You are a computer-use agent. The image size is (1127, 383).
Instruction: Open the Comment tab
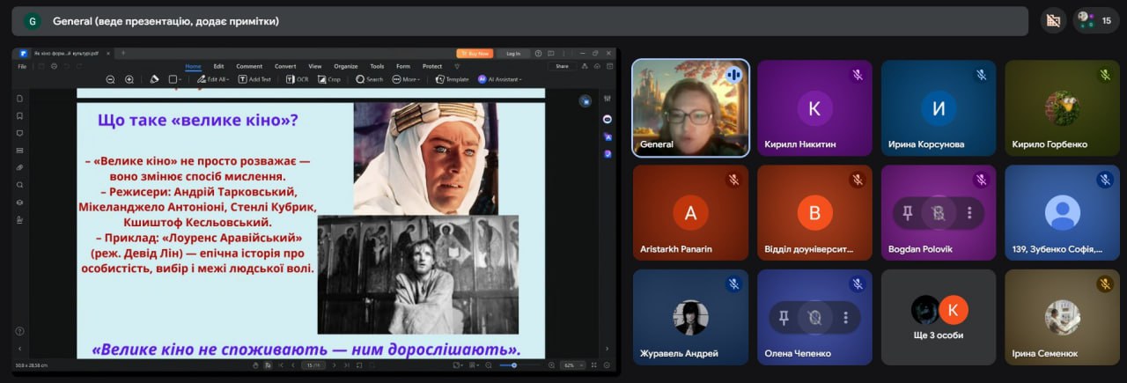tap(249, 66)
